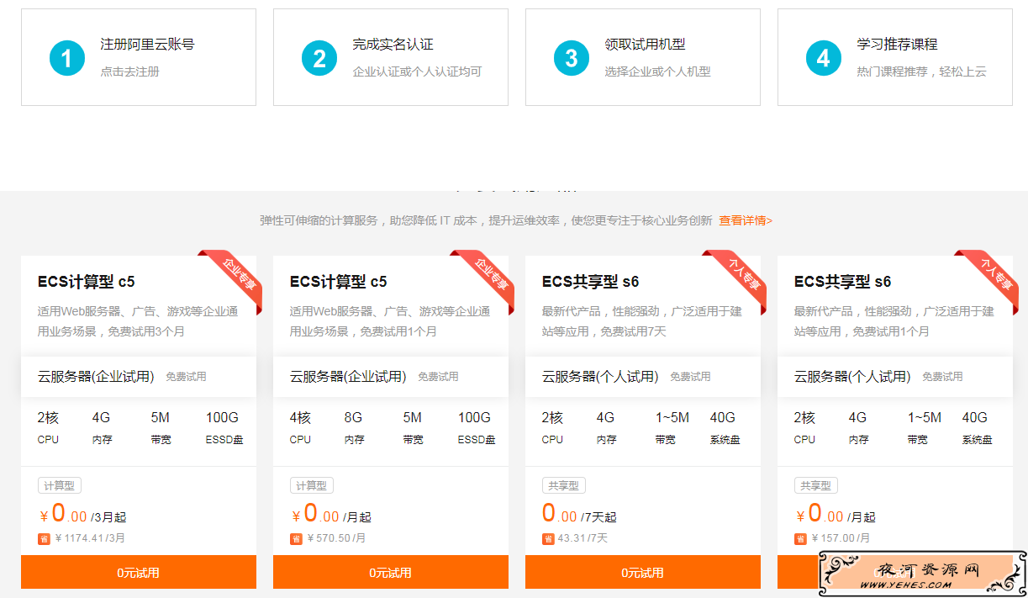The width and height of the screenshot is (1028, 598).
Task: Click the 计算型 tag above ¥0.00/3月起
Action: [x=60, y=485]
